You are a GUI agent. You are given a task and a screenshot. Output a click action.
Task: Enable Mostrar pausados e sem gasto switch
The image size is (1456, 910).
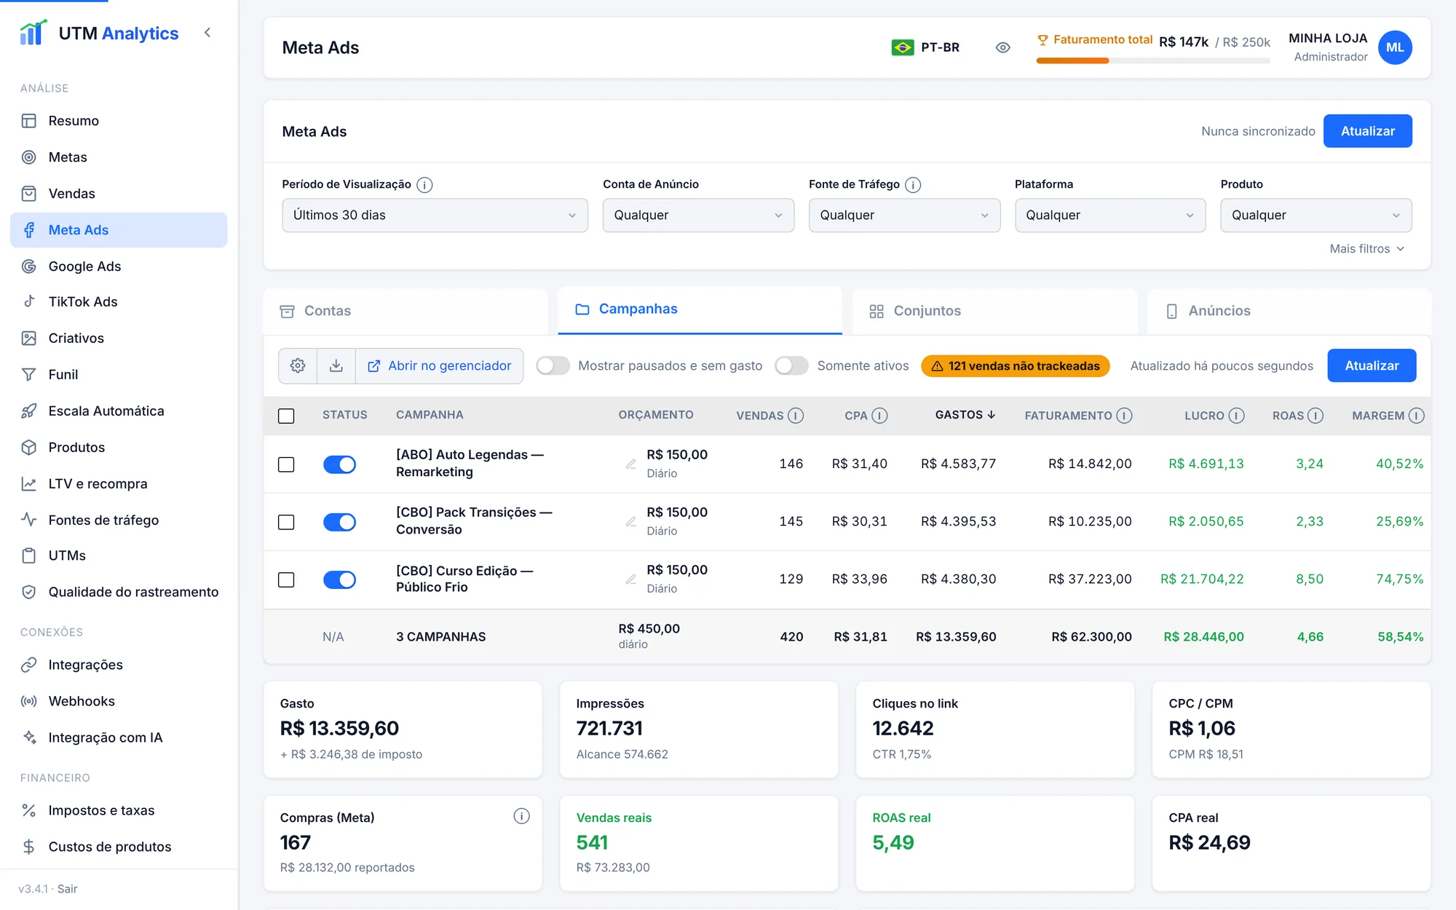tap(553, 365)
